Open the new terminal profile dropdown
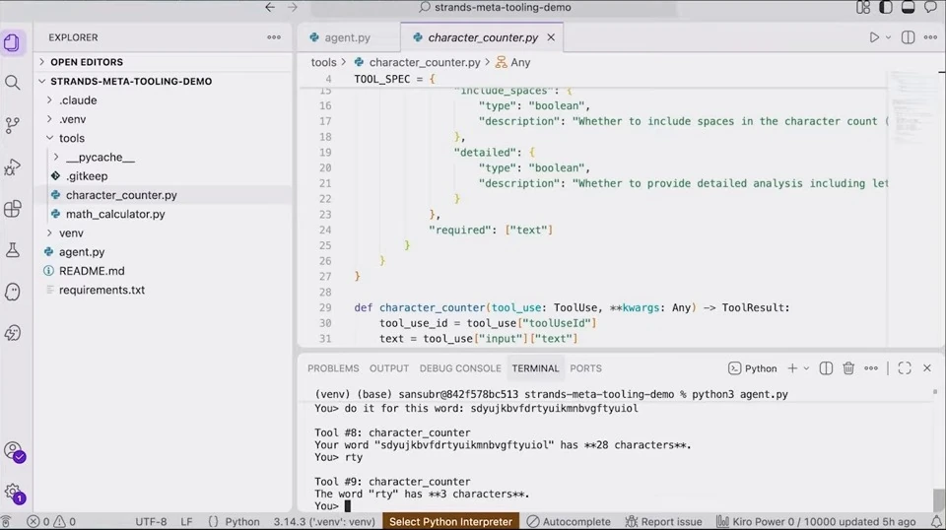 (x=806, y=368)
